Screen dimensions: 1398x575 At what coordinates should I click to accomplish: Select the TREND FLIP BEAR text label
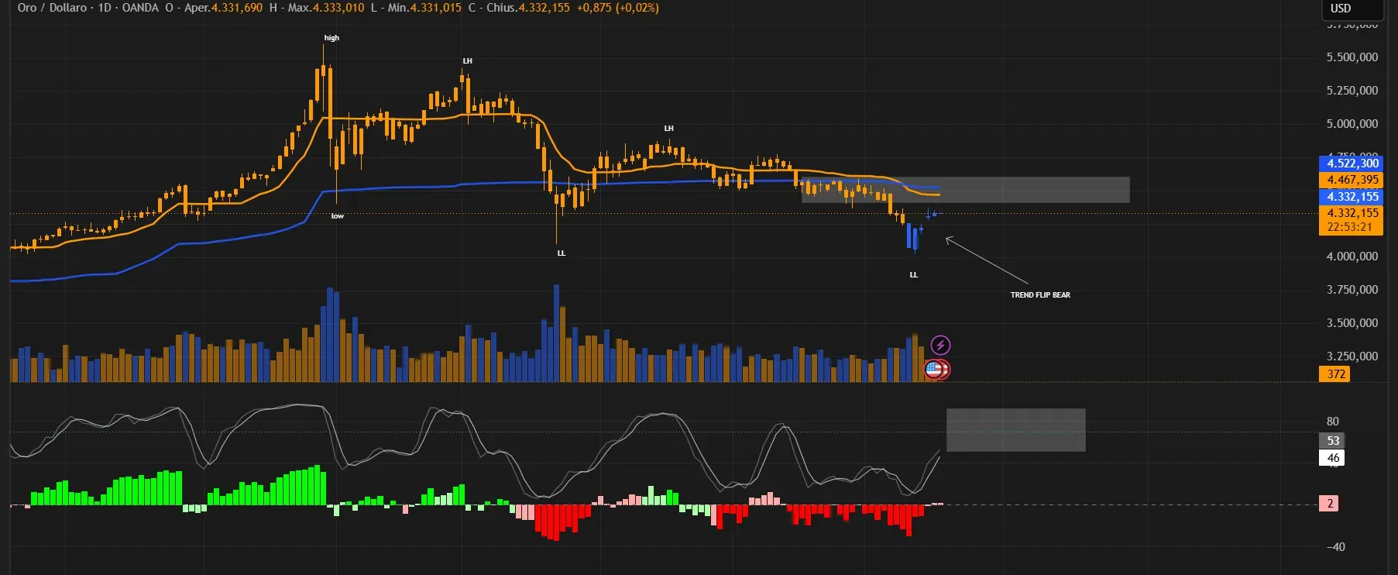[x=1040, y=295]
